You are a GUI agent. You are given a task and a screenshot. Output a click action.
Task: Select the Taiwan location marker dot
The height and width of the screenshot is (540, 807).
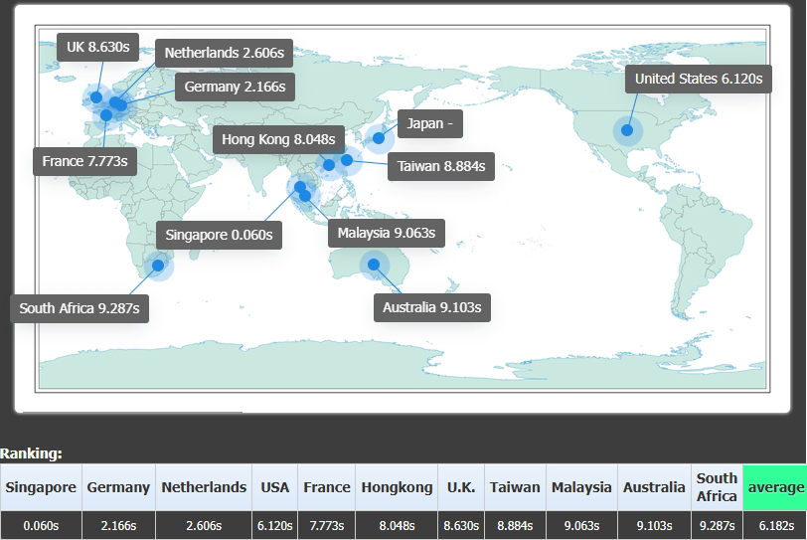point(347,159)
